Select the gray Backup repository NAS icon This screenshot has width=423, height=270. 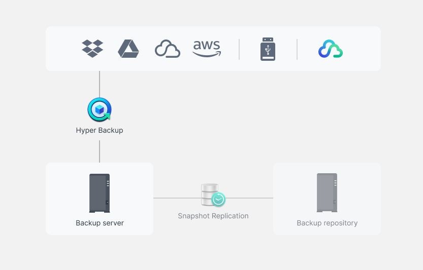[x=327, y=192]
